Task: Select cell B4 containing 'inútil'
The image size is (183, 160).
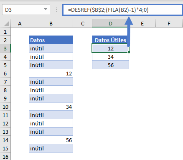Action: (x=51, y=57)
